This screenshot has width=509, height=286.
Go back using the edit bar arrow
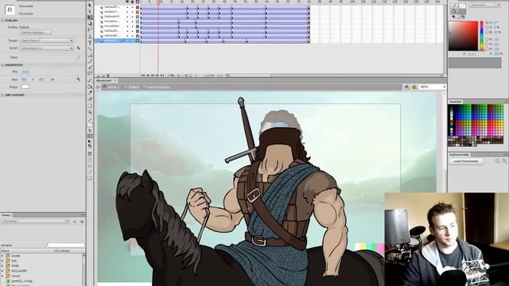[x=98, y=87]
